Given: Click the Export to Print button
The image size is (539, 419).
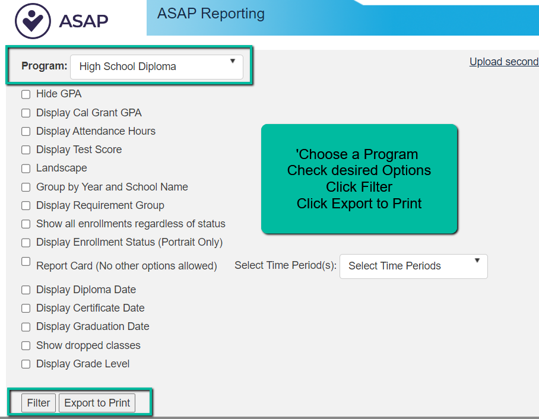Looking at the screenshot, I should [97, 403].
